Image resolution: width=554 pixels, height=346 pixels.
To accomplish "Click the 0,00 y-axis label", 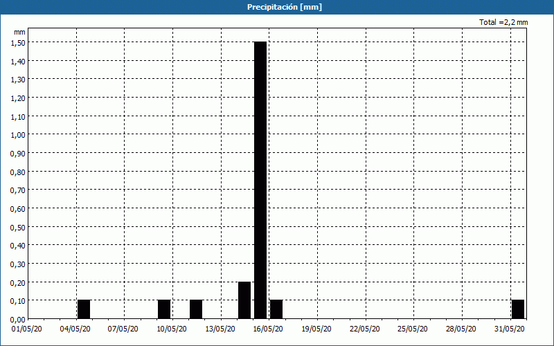I will point(18,320).
